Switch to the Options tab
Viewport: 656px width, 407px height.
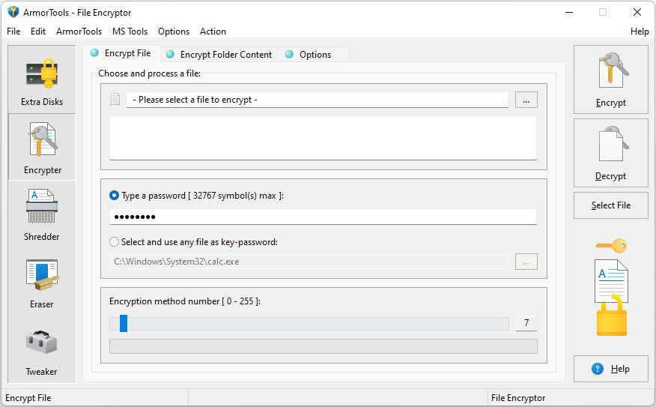(315, 55)
